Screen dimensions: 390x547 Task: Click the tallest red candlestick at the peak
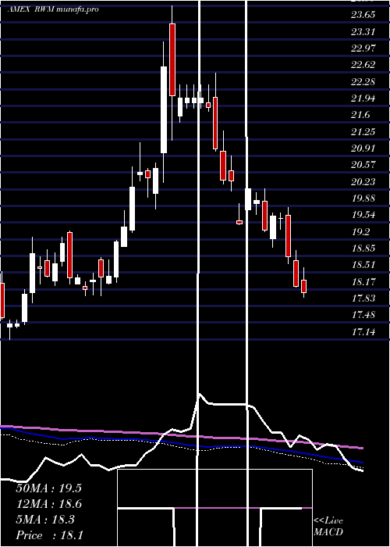point(172,59)
